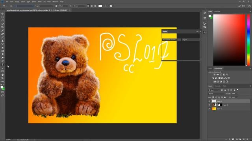Select the Hand tool
Image resolution: width=252 pixels, height=141 pixels.
[2, 75]
